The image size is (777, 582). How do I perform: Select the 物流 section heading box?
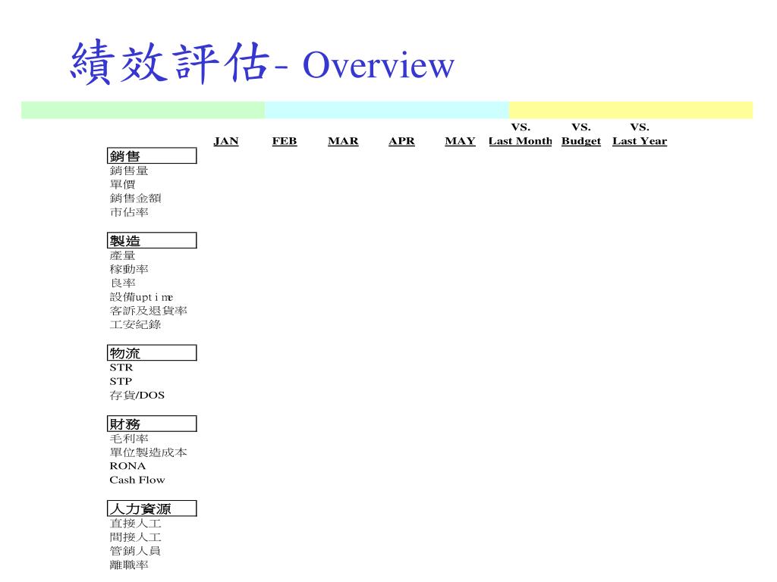152,353
